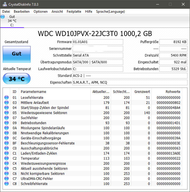Click the status orb for UltraDMA-CRC-Fehler
190x192 pixels.
pyautogui.click(x=6, y=178)
